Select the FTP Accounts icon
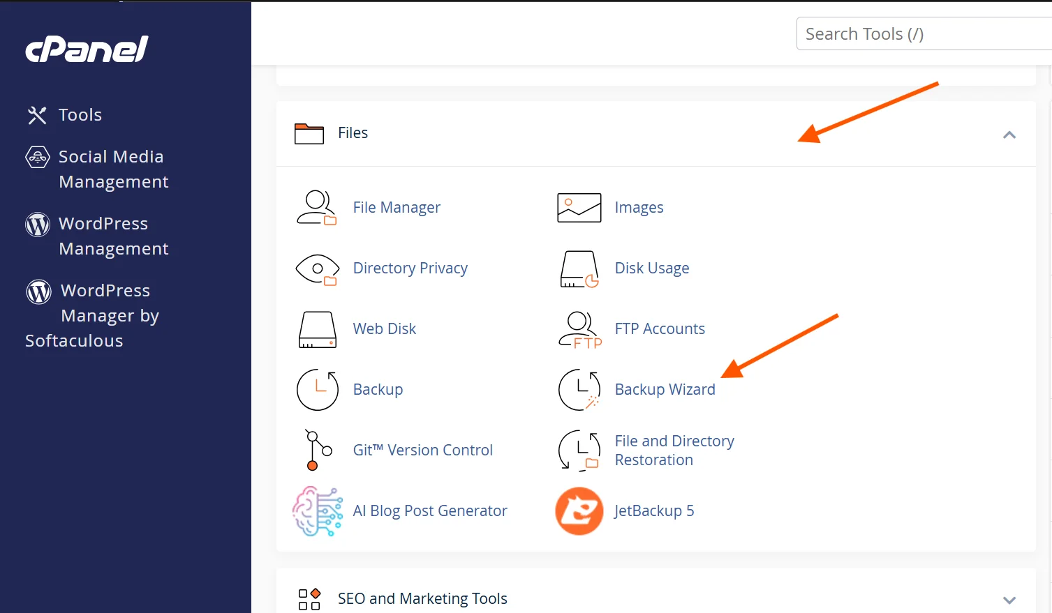This screenshot has width=1052, height=613. [579, 329]
